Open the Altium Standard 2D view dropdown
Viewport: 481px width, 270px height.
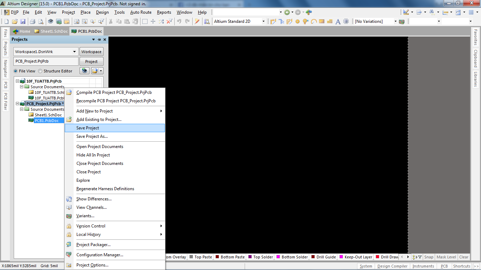click(x=263, y=21)
